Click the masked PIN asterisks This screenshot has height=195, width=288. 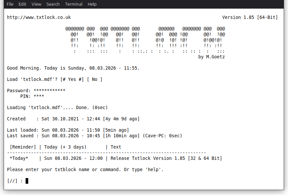39,96
